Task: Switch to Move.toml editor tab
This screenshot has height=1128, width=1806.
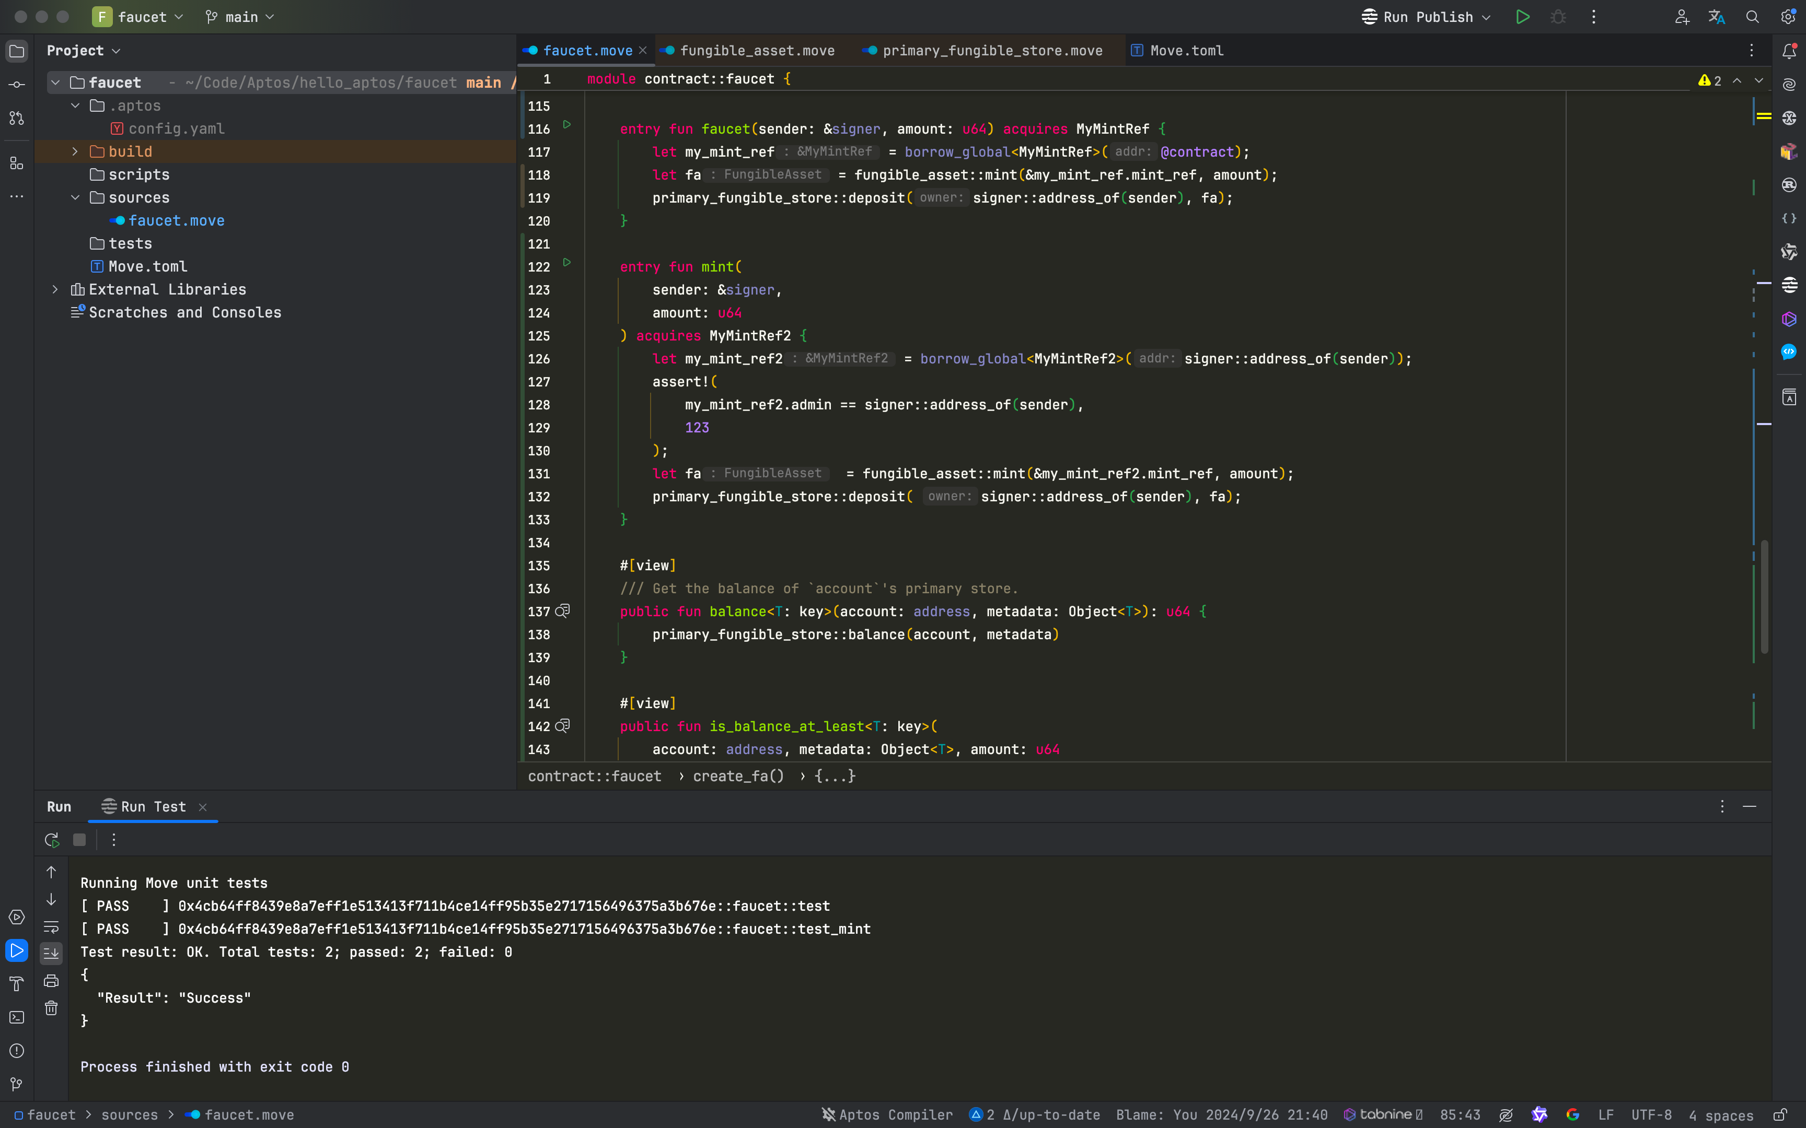Action: [x=1178, y=51]
